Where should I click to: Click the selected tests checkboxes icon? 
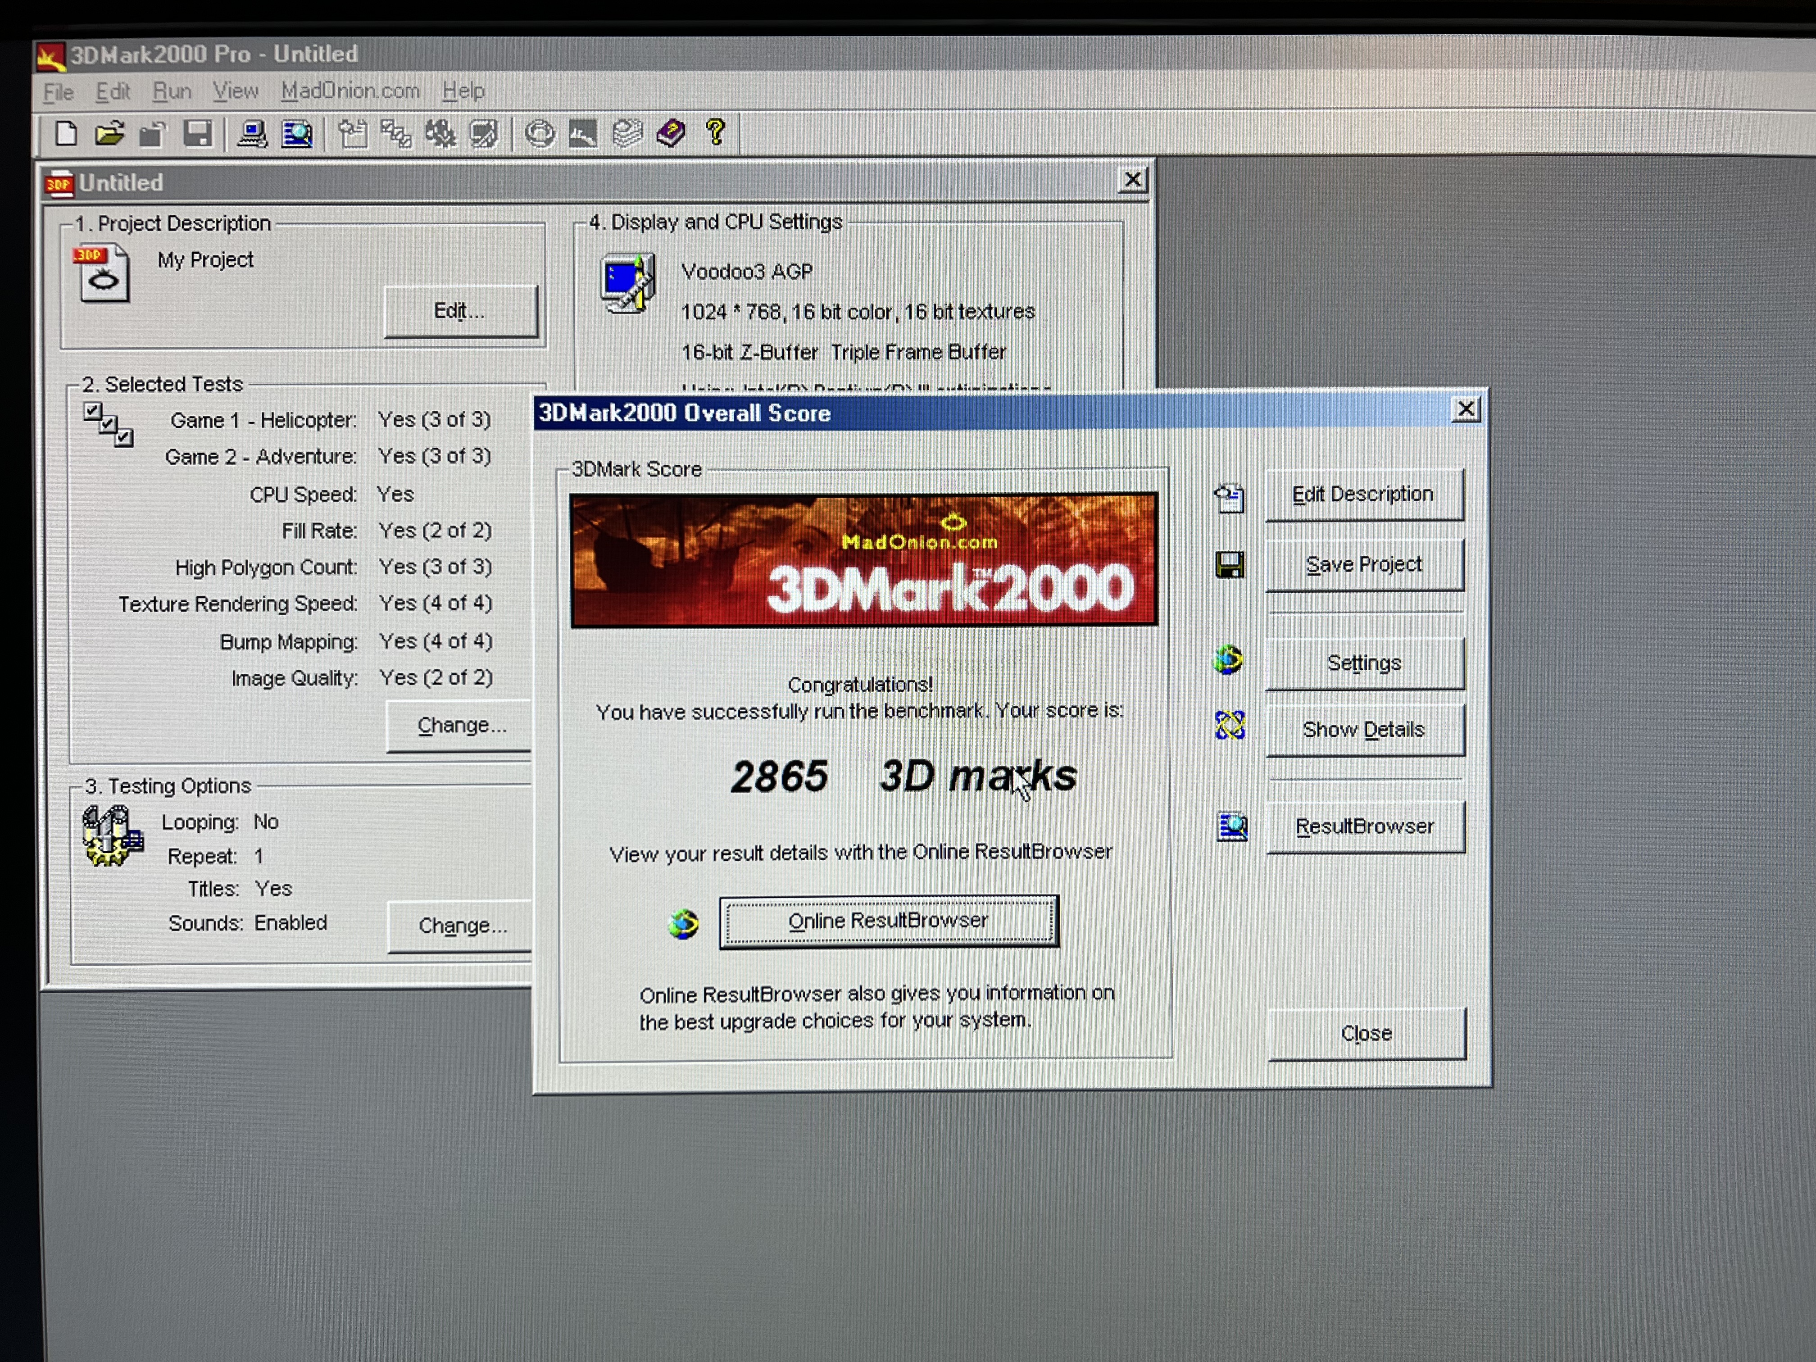(x=109, y=424)
